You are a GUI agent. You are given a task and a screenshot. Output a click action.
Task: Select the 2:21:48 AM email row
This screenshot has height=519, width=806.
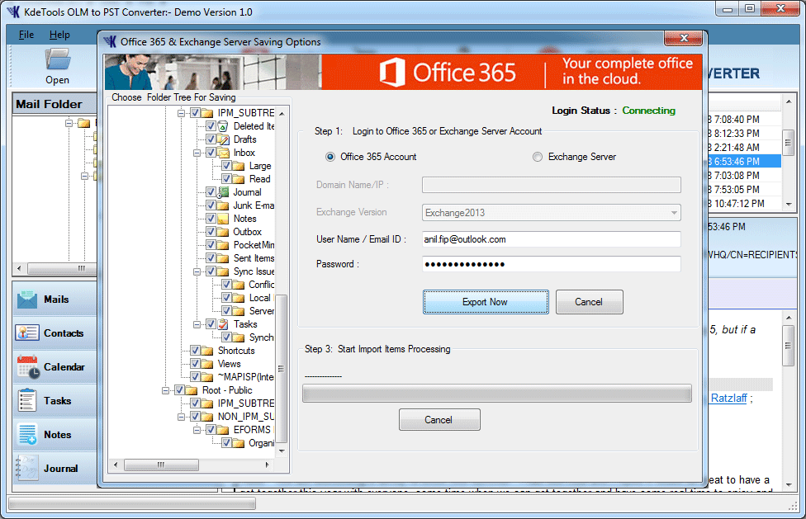(x=744, y=148)
